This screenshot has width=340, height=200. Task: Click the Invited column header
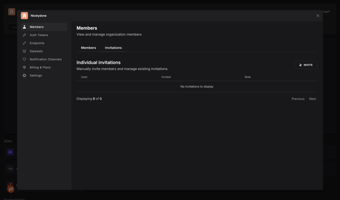point(166,77)
